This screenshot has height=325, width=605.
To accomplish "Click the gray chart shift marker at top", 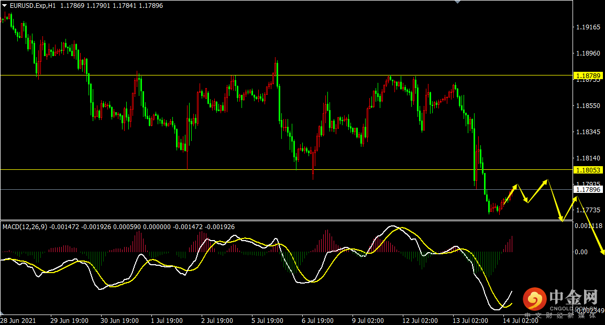I will click(x=458, y=2).
